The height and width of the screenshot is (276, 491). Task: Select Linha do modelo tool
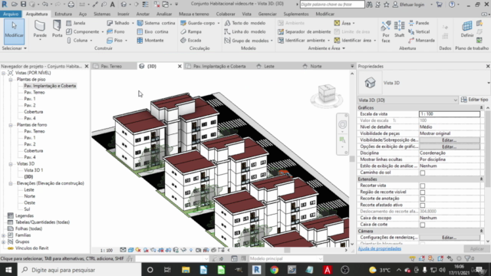tap(245, 31)
